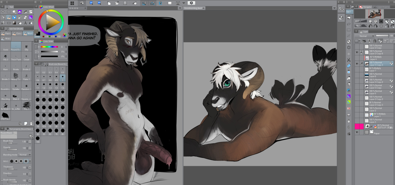Show the Layer 4 Multiply layer
The height and width of the screenshot is (185, 395).
coord(357,58)
